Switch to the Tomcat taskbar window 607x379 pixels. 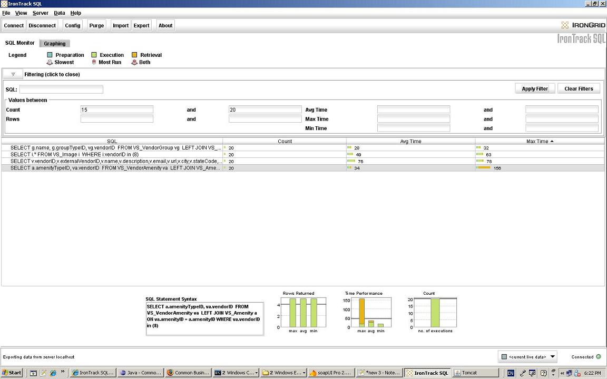(475, 373)
